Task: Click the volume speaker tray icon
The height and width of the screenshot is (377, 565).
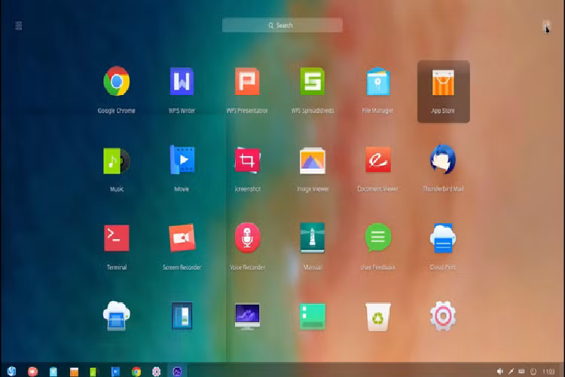Action: [500, 371]
